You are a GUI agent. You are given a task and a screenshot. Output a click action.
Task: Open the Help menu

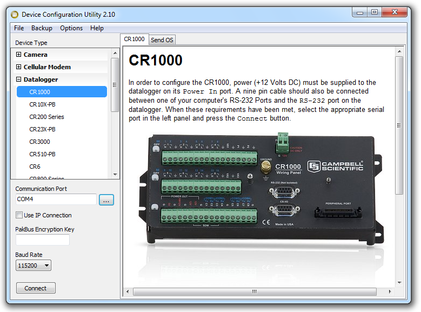pyautogui.click(x=97, y=28)
